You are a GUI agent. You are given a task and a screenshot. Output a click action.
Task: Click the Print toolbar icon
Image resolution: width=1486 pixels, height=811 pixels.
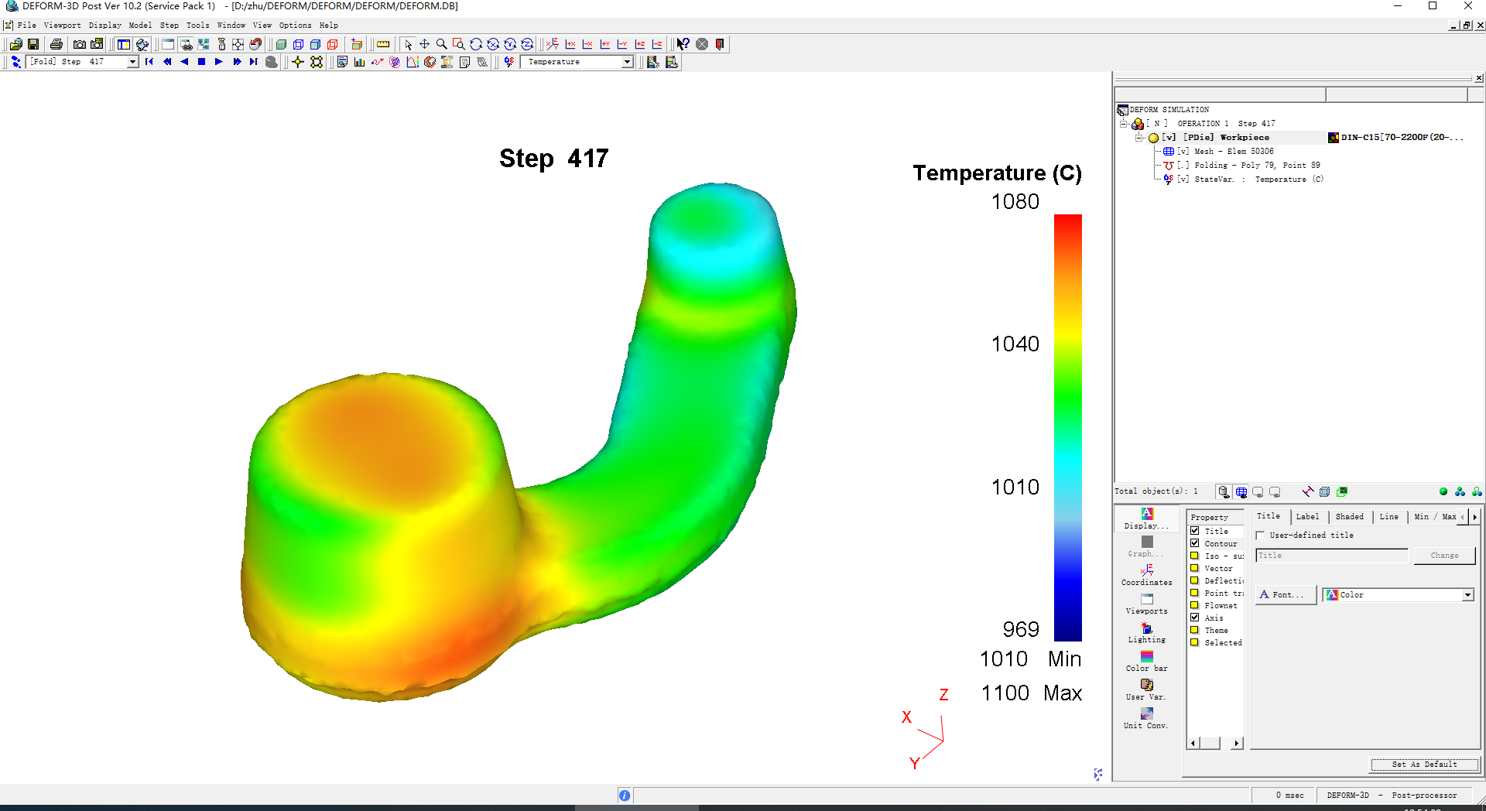point(56,44)
